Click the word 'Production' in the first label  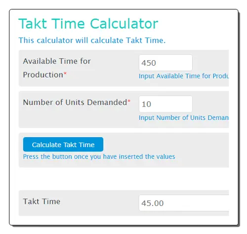43,75
